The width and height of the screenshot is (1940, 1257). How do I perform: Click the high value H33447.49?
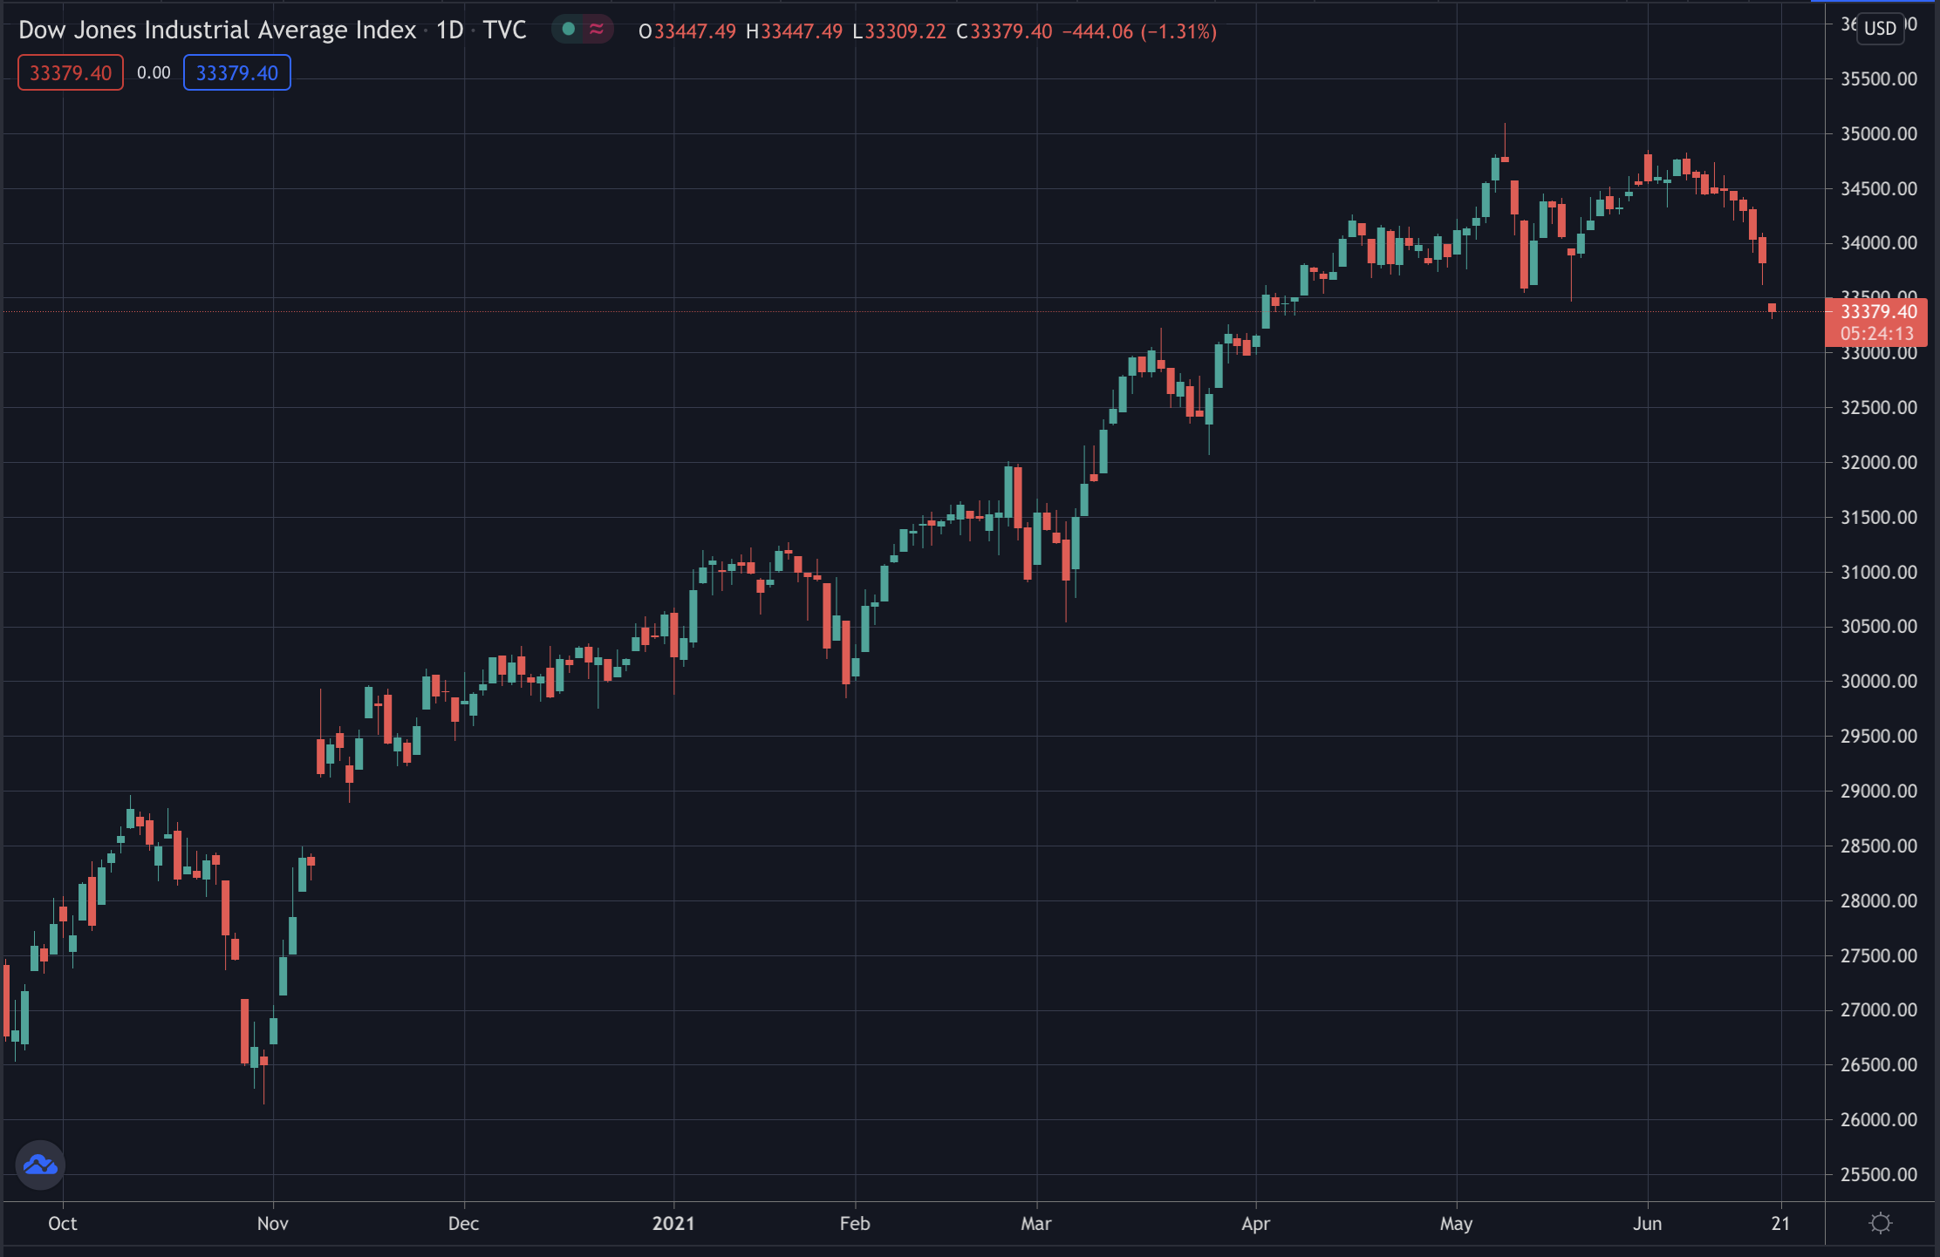pos(794,31)
